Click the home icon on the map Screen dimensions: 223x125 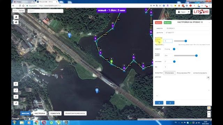click(x=16, y=17)
